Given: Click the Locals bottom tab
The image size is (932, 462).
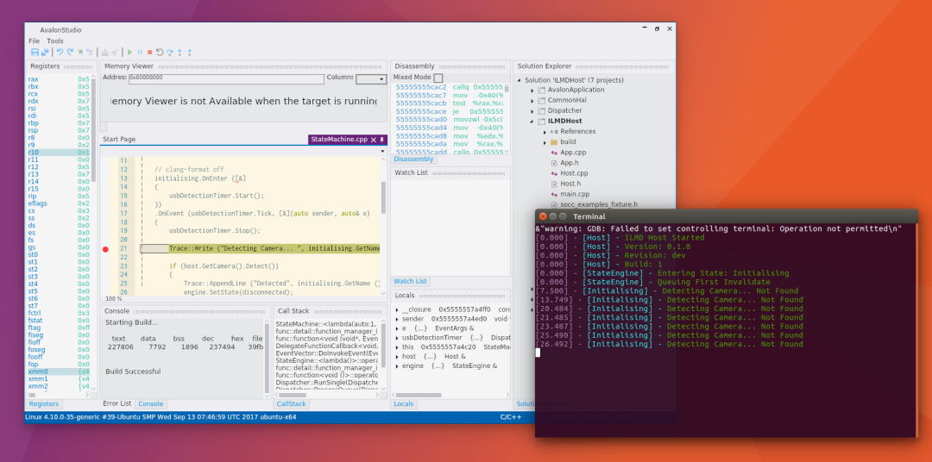Looking at the screenshot, I should click(x=404, y=403).
